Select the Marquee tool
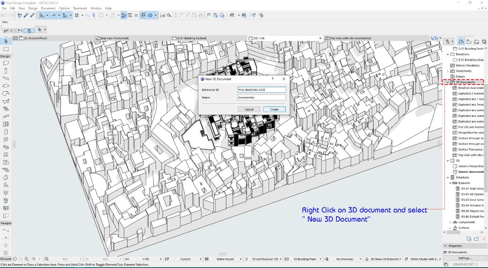This screenshot has width=488, height=268. (6, 49)
